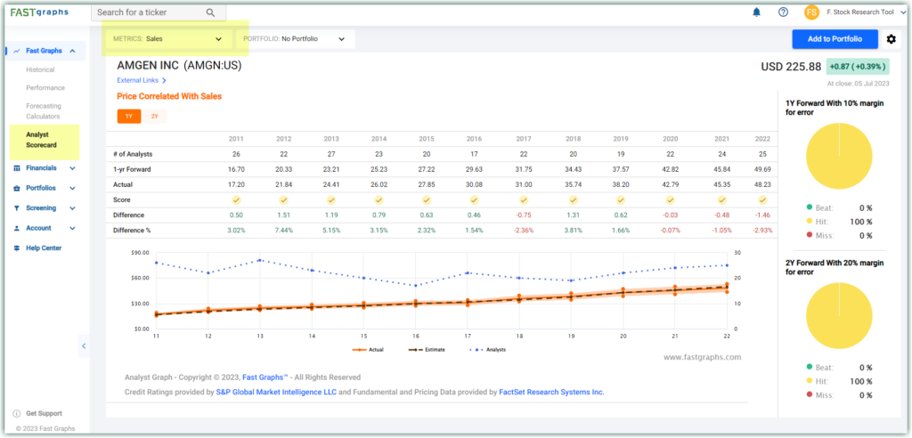Expand the Financials sidebar section
912x438 pixels.
coord(73,168)
